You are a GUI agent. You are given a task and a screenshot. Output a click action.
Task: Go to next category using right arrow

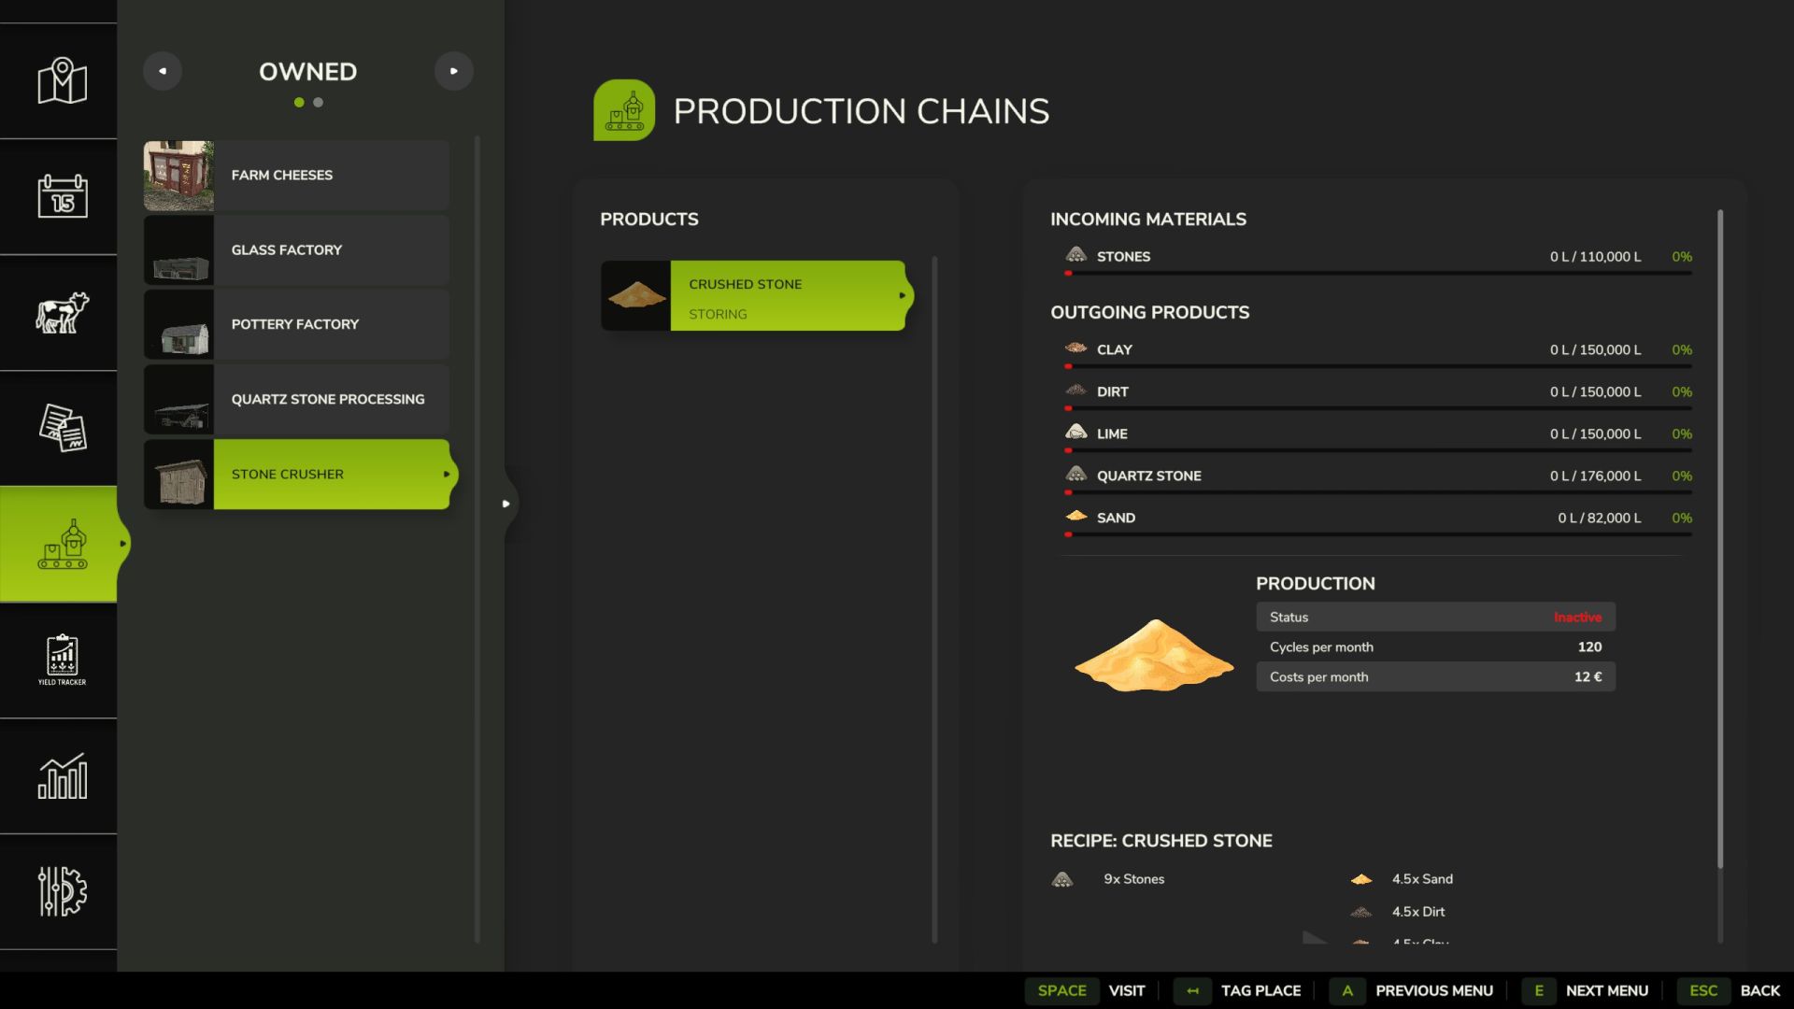(454, 71)
